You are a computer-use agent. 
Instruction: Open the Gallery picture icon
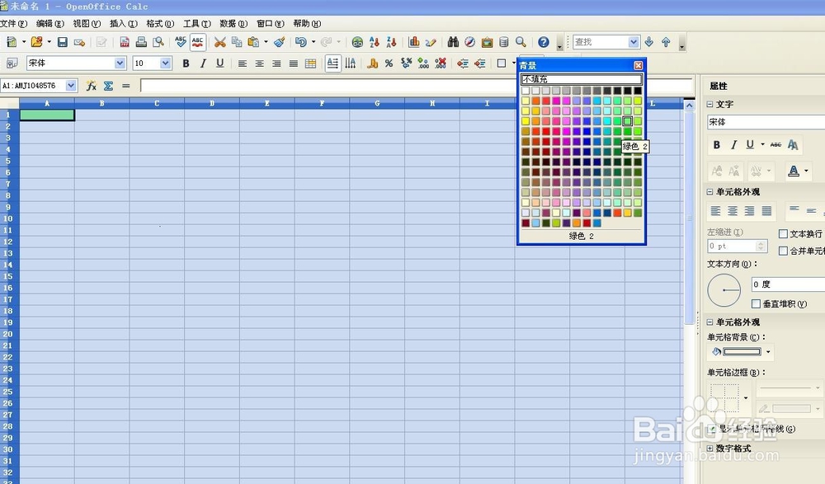pos(488,42)
